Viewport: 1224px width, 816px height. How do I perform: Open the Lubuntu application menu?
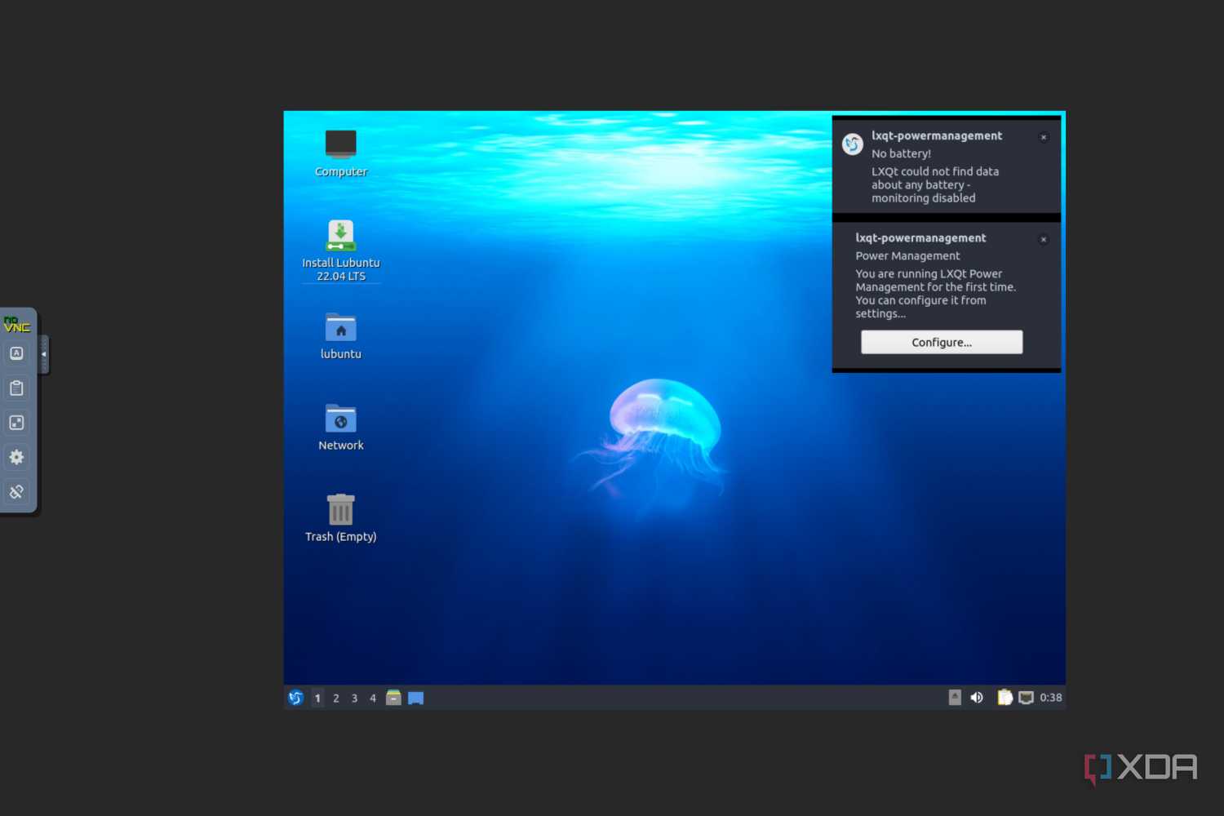tap(295, 698)
